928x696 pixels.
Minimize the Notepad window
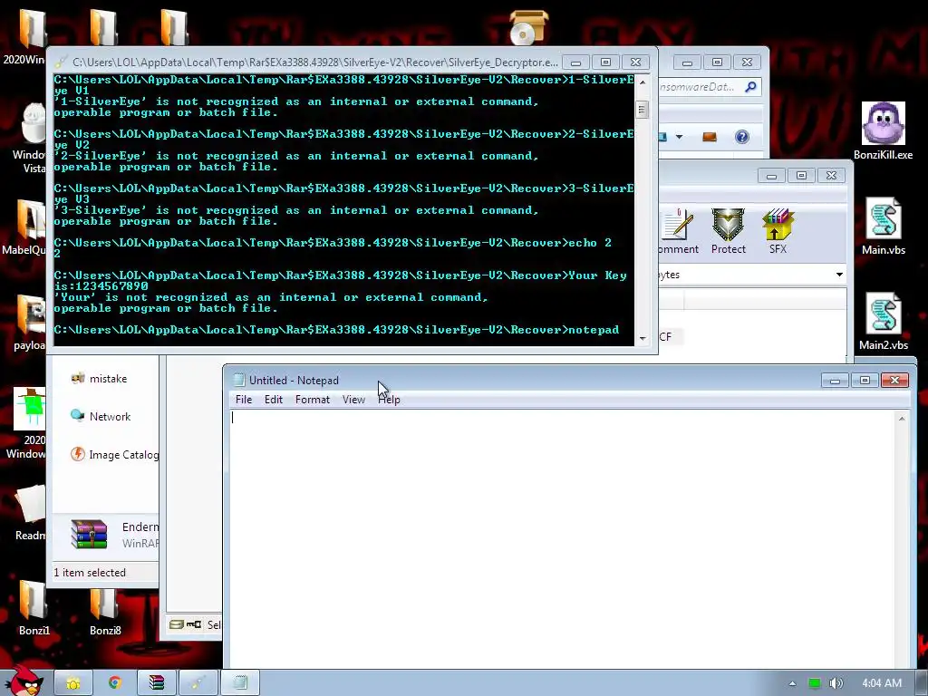coord(835,380)
